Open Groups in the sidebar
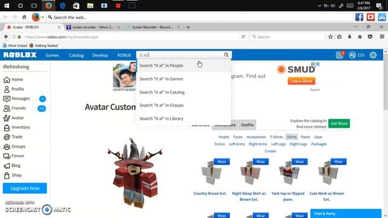The image size is (388, 218). click(x=15, y=147)
